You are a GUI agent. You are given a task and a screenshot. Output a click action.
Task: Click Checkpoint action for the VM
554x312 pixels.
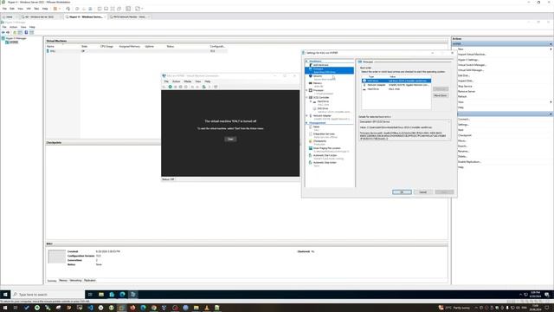[x=465, y=135]
